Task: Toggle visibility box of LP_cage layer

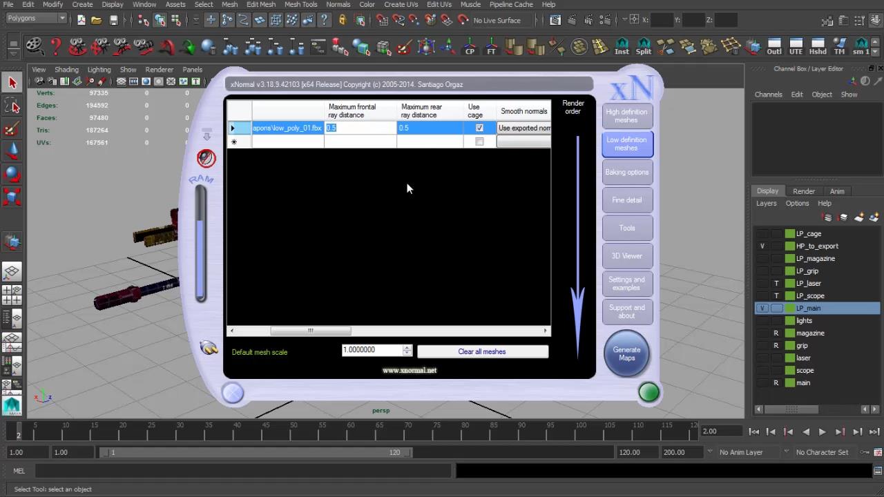Action: (x=762, y=234)
